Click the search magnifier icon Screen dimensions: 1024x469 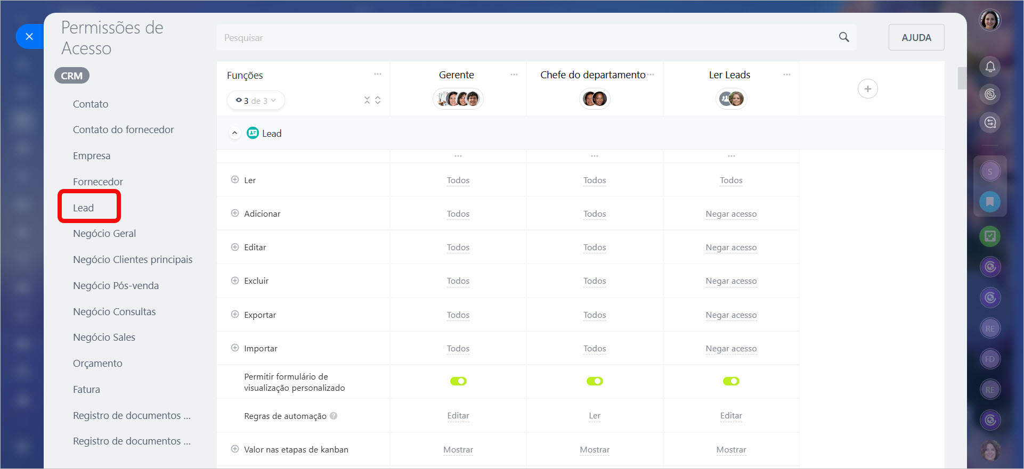[844, 37]
